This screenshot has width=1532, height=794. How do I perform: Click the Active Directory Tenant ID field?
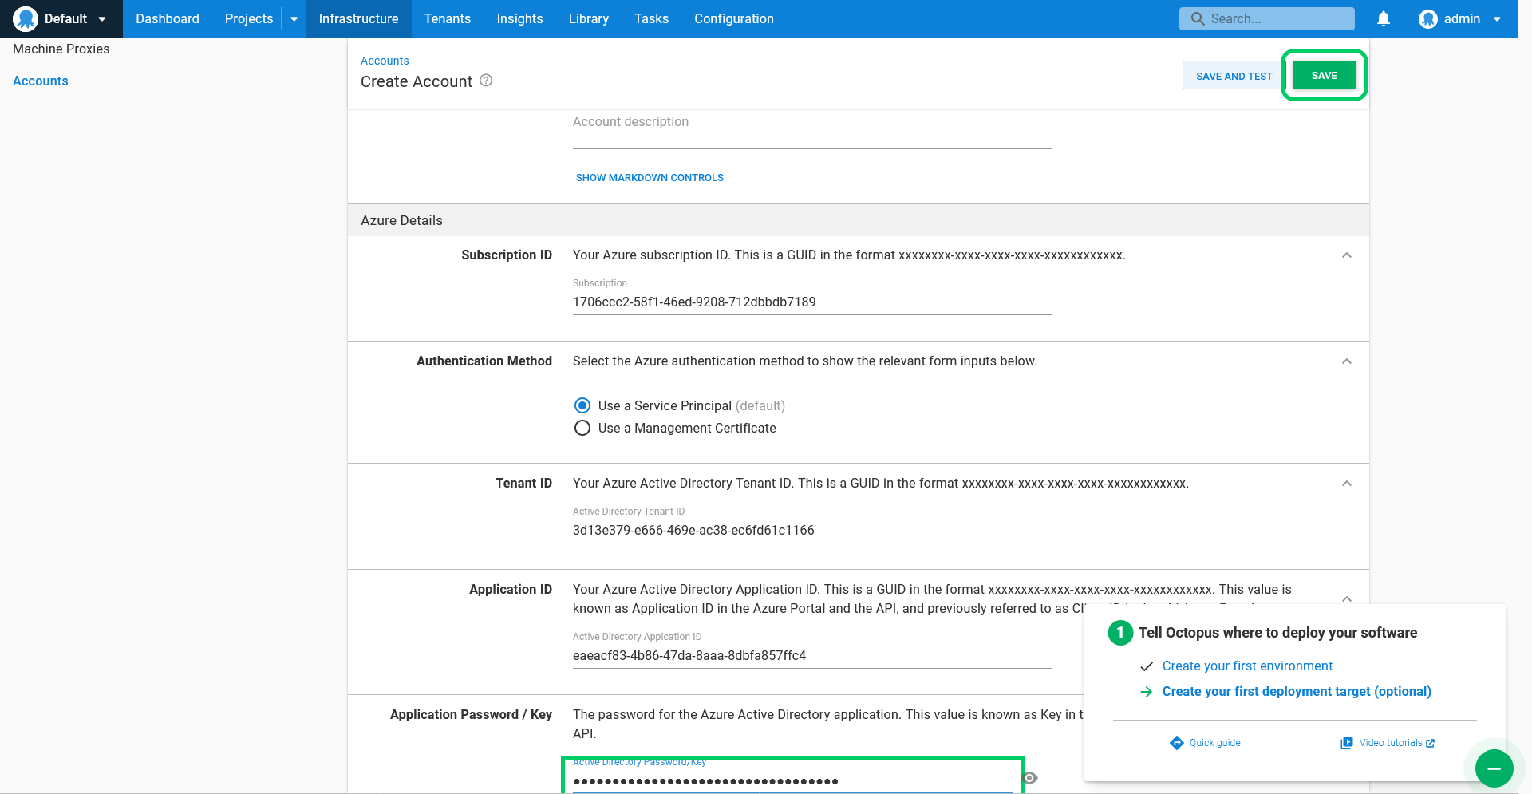coord(812,531)
